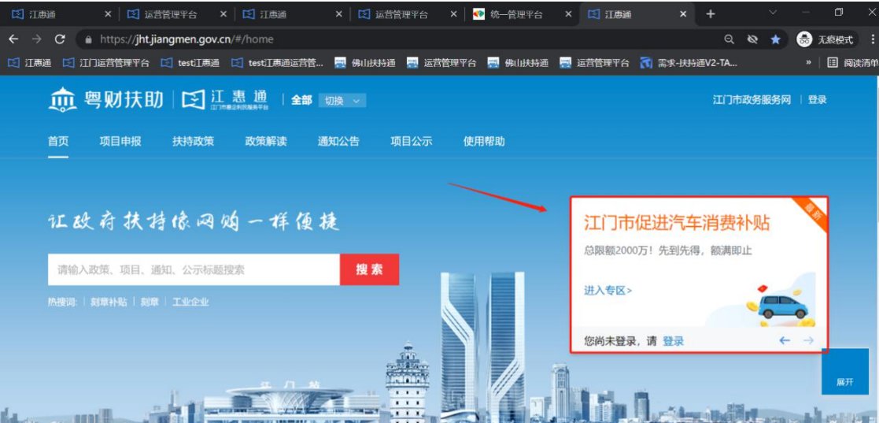This screenshot has width=879, height=423.
Task: Click the browser back arrow
Action: [13, 39]
